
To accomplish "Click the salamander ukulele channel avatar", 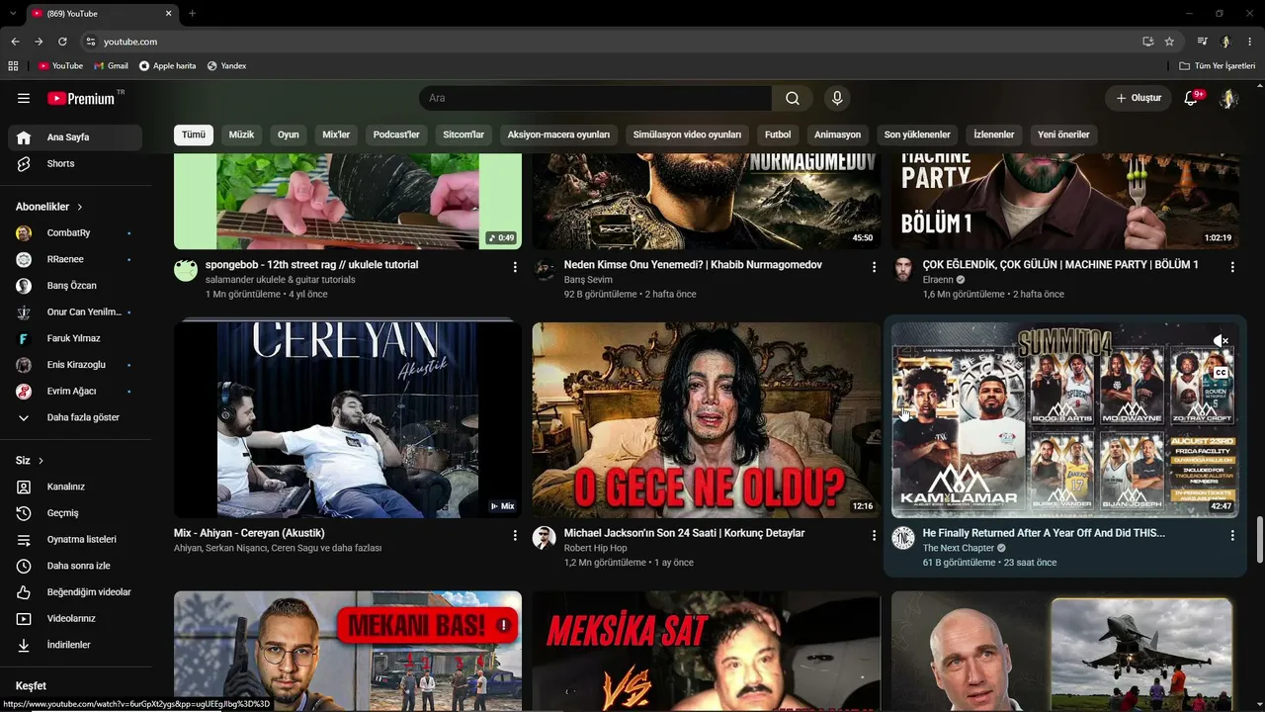I will coord(186,270).
